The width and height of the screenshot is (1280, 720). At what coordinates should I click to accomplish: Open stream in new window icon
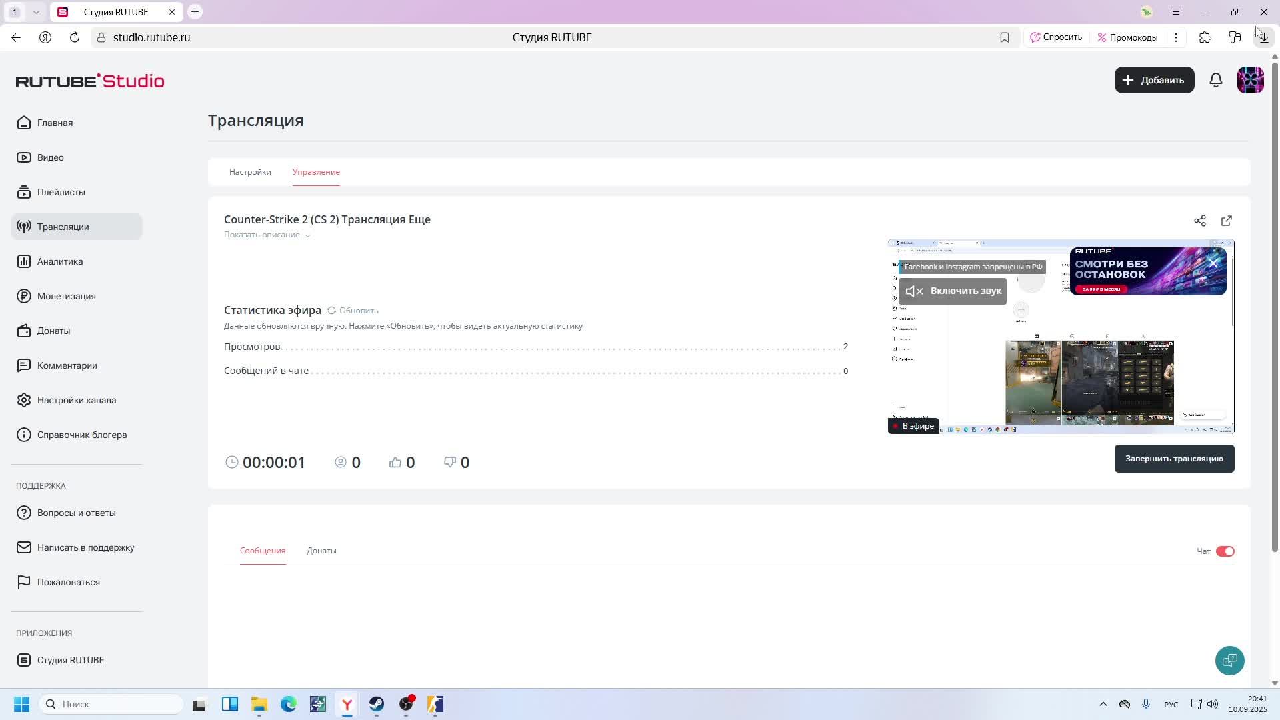1227,221
